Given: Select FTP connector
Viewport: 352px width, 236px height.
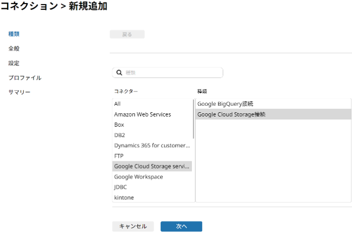Looking at the screenshot, I should 152,156.
